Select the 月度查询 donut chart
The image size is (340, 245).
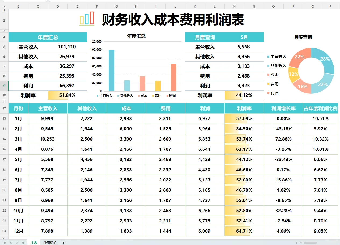coord(311,70)
